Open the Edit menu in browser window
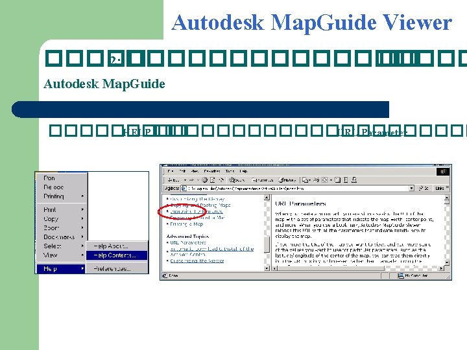Screen dimensions: 467x350 (182, 171)
